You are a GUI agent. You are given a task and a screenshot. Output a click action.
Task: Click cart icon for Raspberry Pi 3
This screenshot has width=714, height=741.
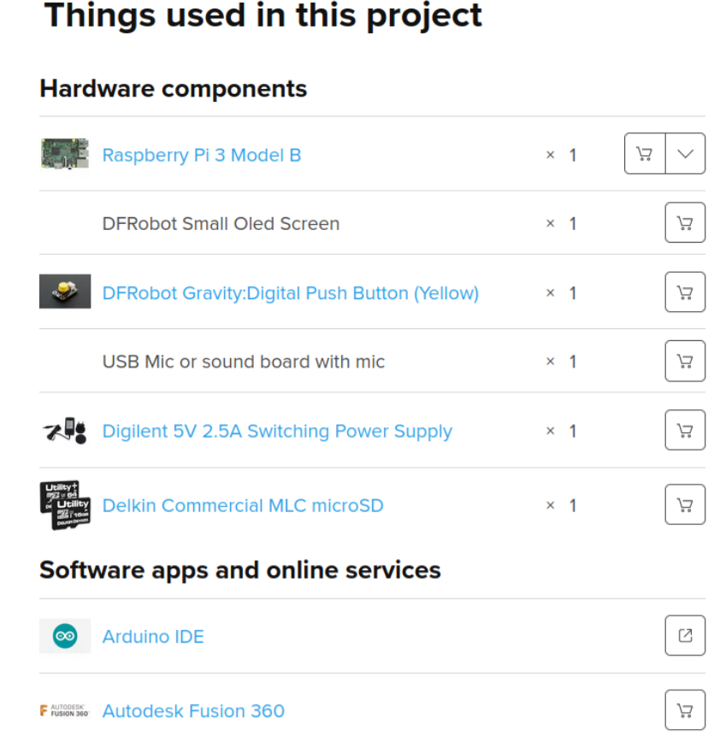coord(645,154)
